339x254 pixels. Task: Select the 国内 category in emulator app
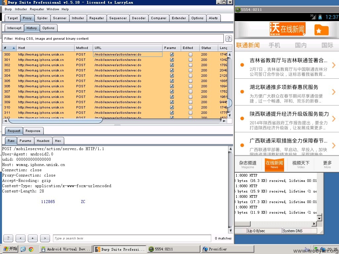point(301,45)
